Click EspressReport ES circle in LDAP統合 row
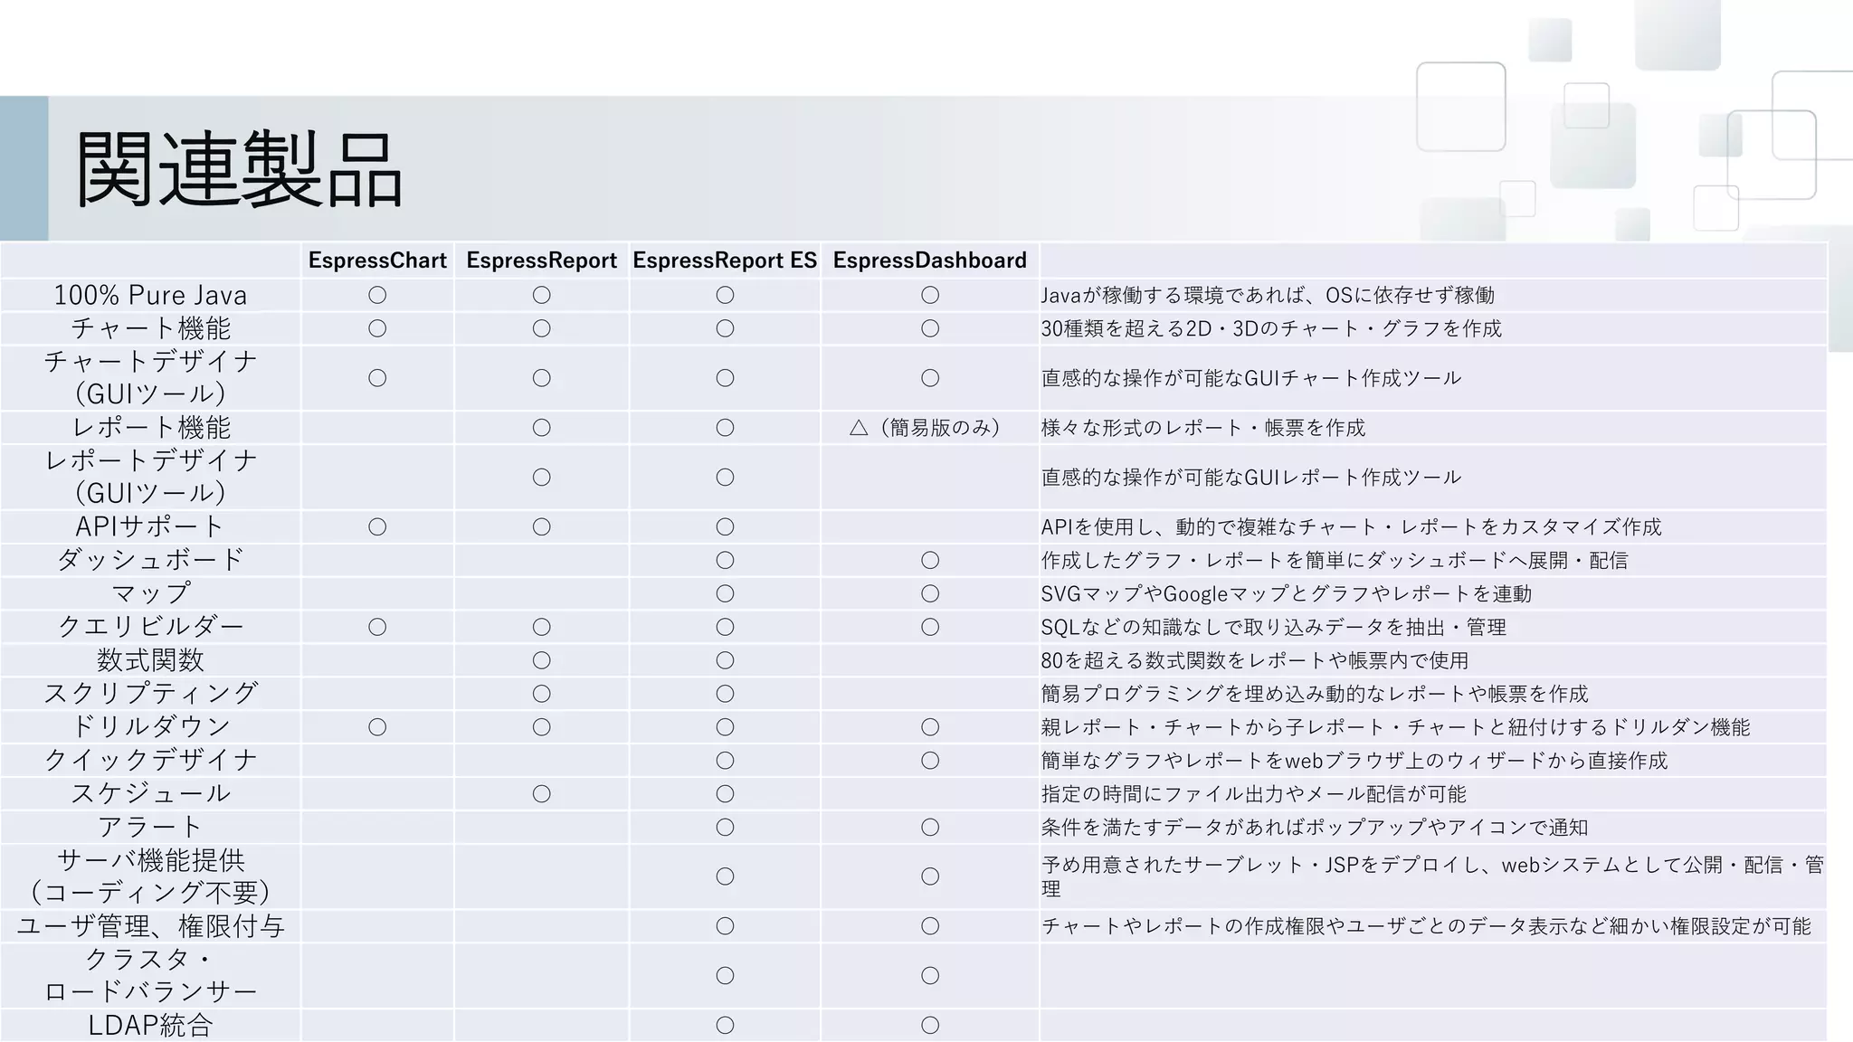 coord(725,1026)
